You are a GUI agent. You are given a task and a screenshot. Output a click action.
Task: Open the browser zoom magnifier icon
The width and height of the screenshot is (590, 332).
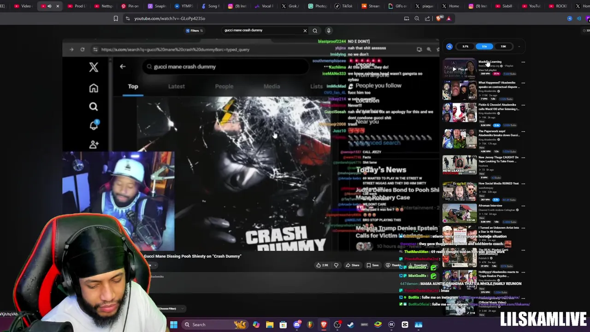pyautogui.click(x=417, y=18)
